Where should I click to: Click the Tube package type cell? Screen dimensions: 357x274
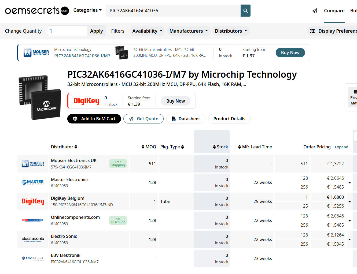point(165,201)
